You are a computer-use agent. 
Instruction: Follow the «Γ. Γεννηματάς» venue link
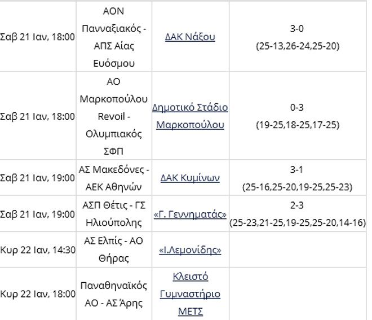pos(190,214)
